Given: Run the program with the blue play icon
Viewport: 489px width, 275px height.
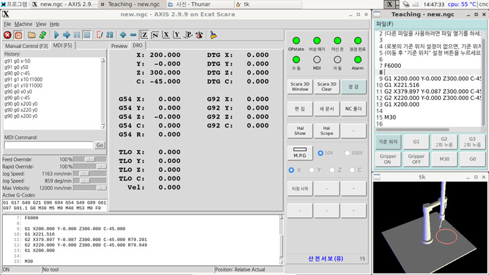Looking at the screenshot, I should click(x=56, y=35).
